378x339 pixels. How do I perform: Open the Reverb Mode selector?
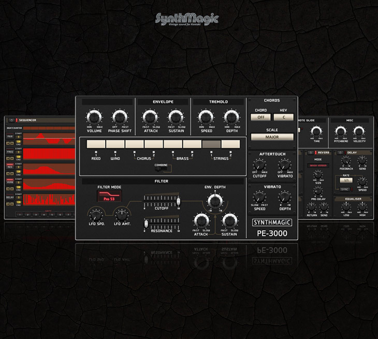point(318,166)
